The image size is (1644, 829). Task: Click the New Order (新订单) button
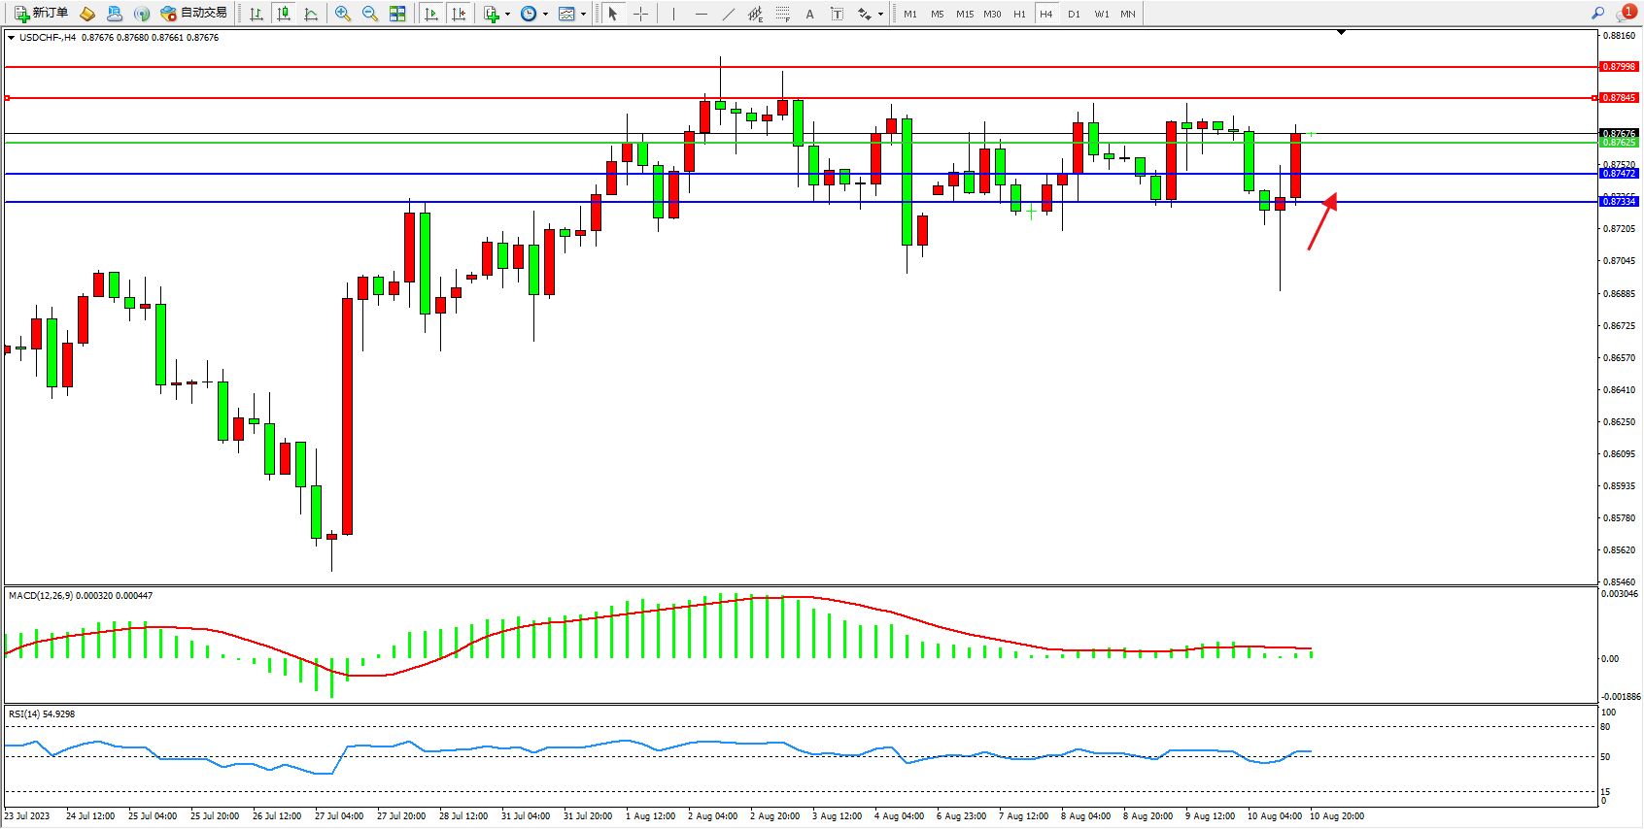[41, 14]
